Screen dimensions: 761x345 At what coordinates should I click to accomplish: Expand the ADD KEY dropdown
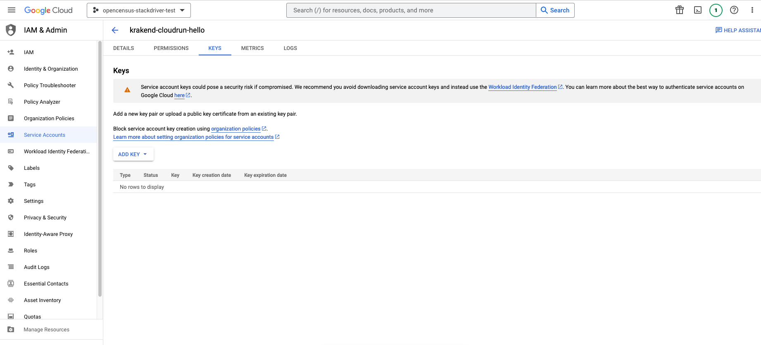(x=133, y=154)
